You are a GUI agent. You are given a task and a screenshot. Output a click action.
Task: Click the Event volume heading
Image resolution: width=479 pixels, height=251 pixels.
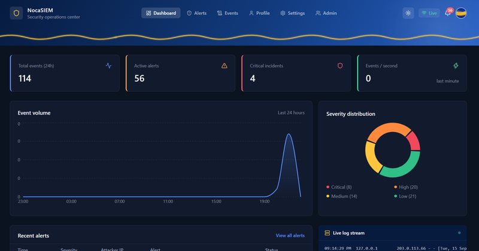(x=34, y=113)
